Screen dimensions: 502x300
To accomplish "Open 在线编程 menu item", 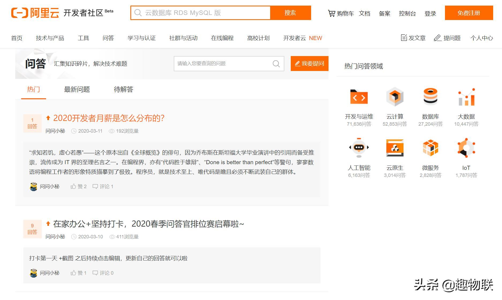I will pyautogui.click(x=222, y=38).
